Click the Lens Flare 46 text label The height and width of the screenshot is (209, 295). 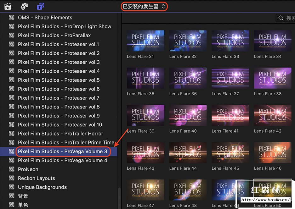268,168
